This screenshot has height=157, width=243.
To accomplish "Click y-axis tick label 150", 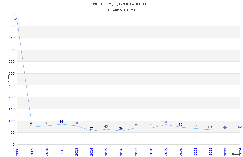I will 12,109.
